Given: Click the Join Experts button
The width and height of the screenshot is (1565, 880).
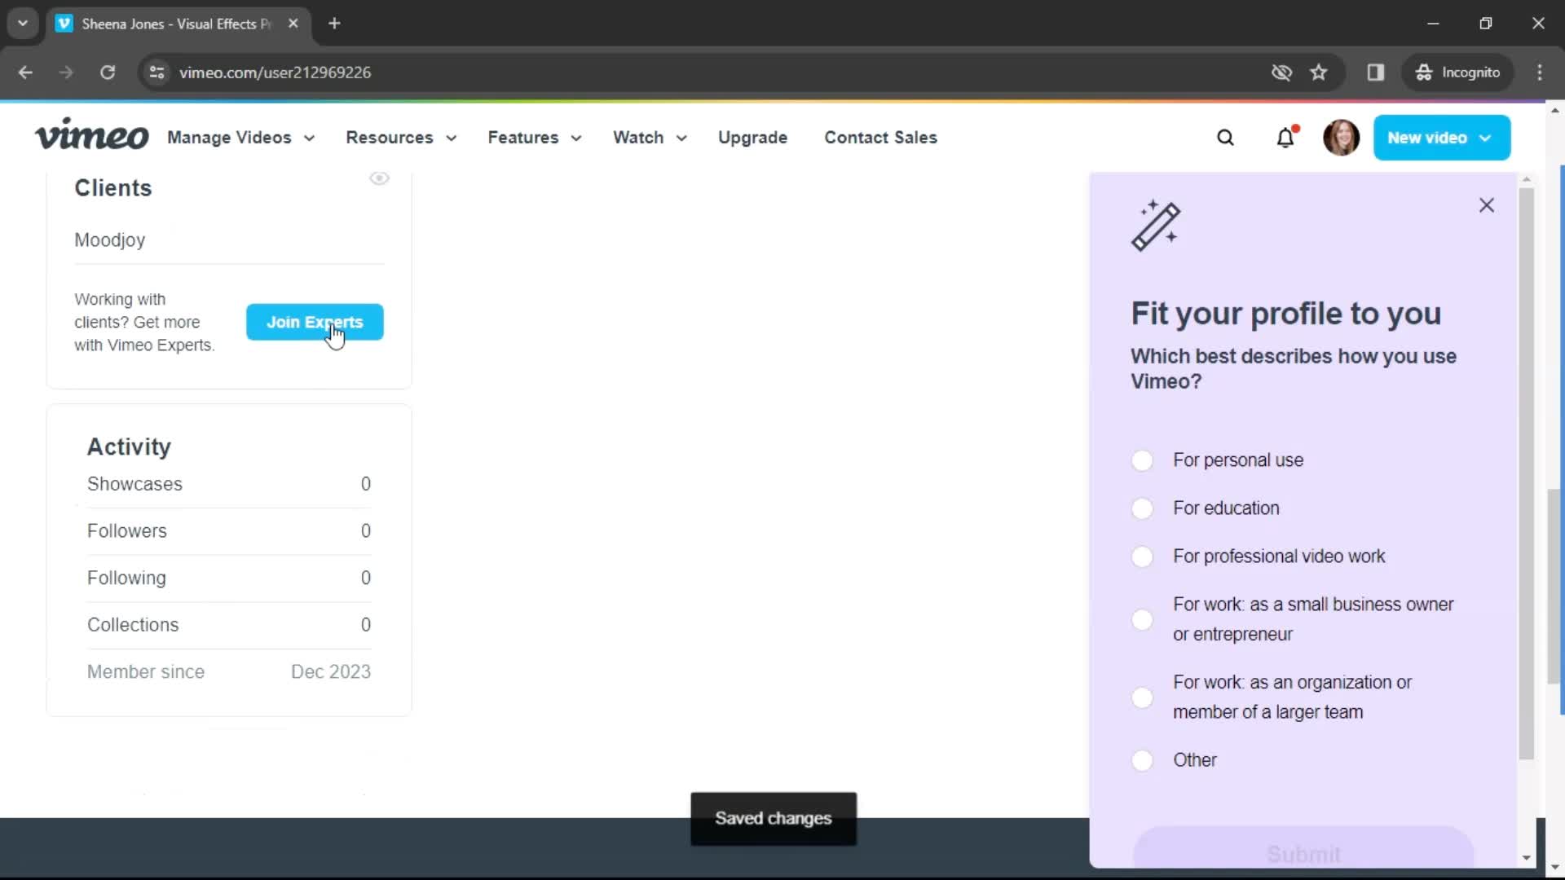Looking at the screenshot, I should [315, 321].
